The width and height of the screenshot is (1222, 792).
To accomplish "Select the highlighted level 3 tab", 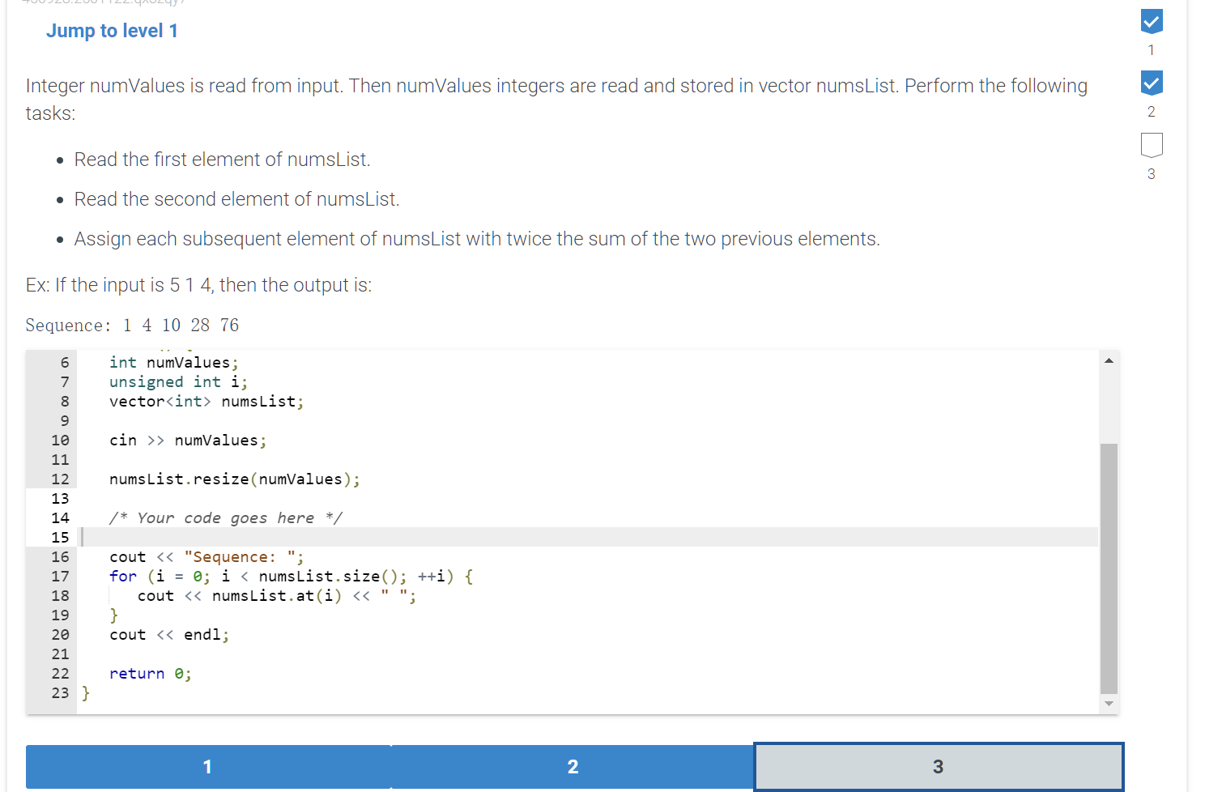I will point(938,766).
